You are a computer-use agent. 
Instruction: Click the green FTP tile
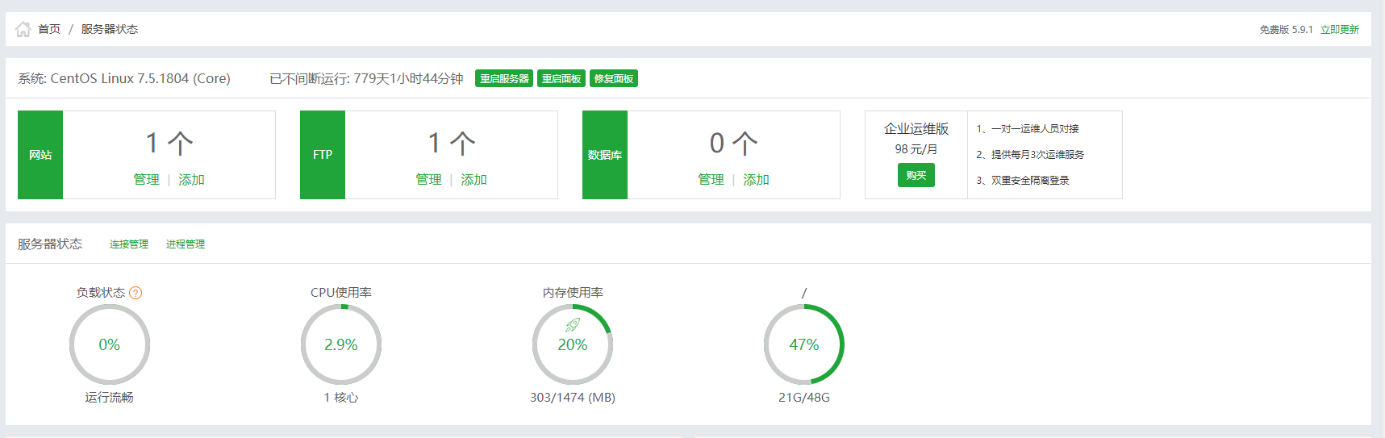click(323, 155)
